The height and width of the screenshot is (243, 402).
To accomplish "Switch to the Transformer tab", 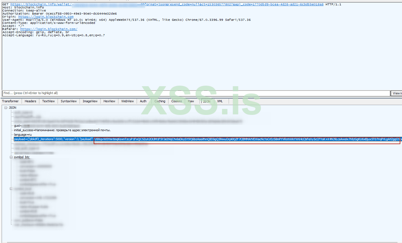I will point(10,101).
